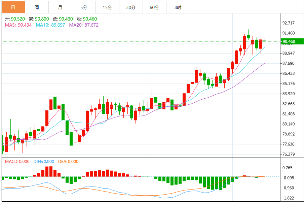Click the 92.717 price axis label
Image resolution: width=306 pixels, height=202 pixels.
[289, 23]
